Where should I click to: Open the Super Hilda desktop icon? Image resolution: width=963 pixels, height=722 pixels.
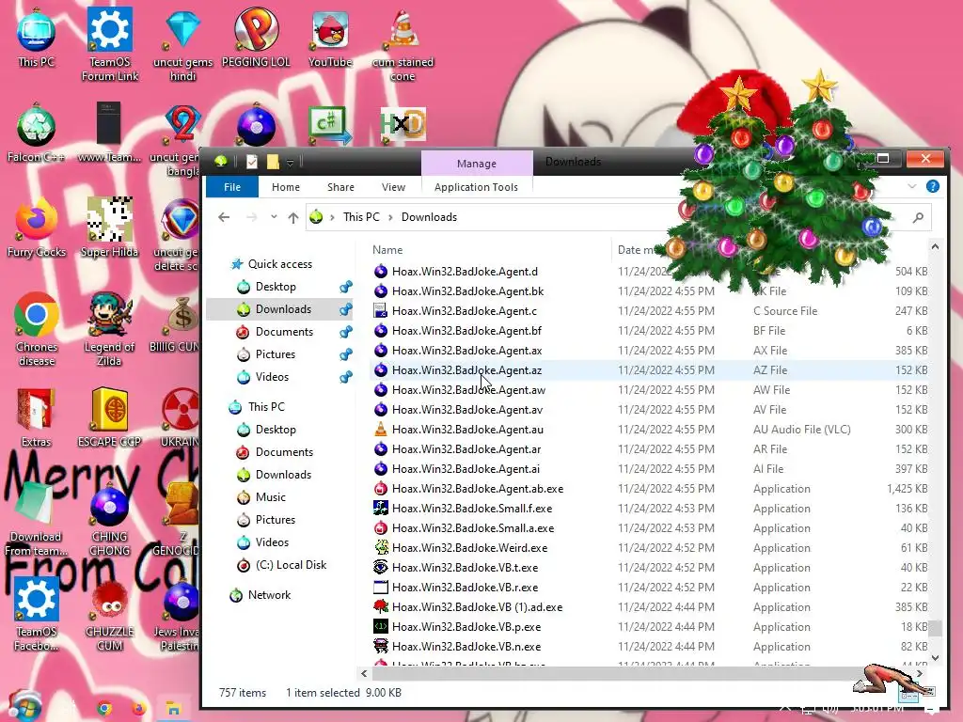click(x=110, y=228)
